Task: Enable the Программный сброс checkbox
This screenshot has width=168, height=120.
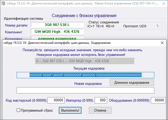Action: tap(18, 111)
